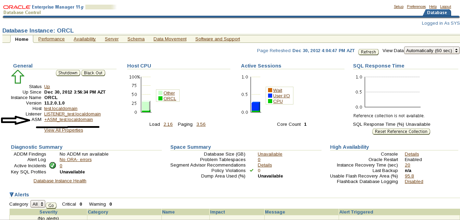Image resolution: width=460 pixels, height=220 pixels.
Task: Open the alert Category dropdown
Action: pos(38,204)
